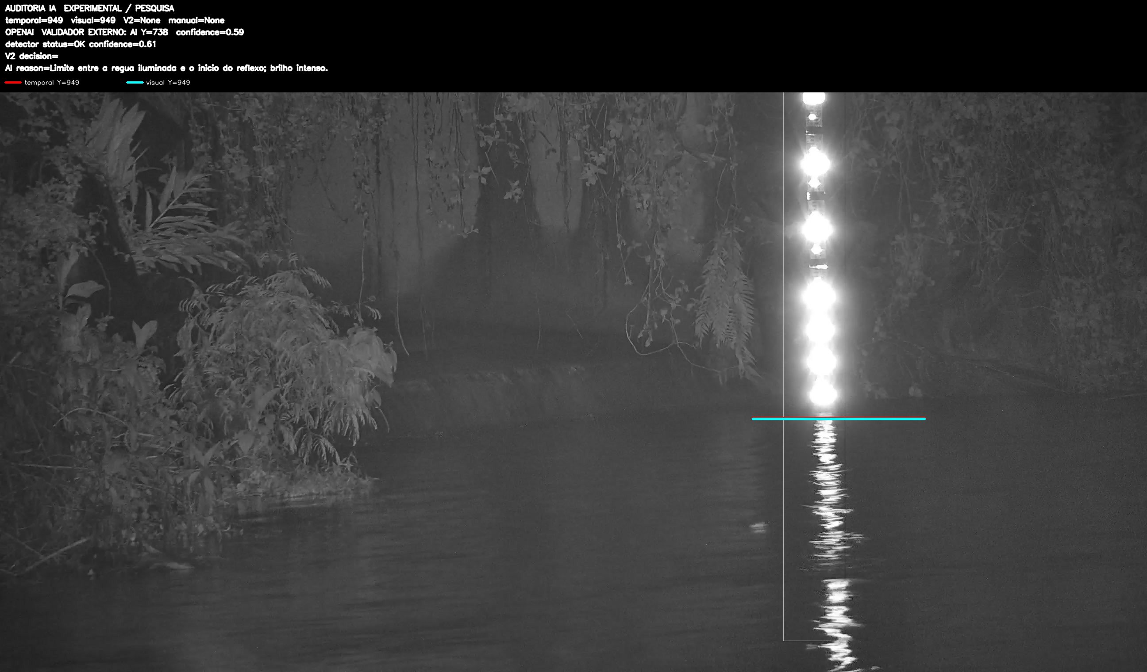Click the cyan visual legend swatch
This screenshot has width=1147, height=672.
[135, 82]
